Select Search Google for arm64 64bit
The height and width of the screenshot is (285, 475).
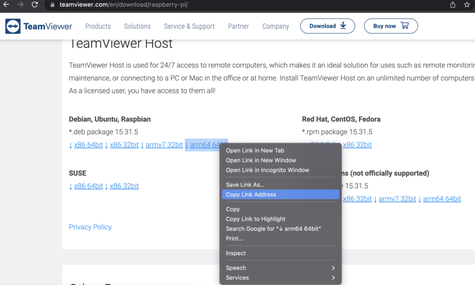(x=281, y=229)
